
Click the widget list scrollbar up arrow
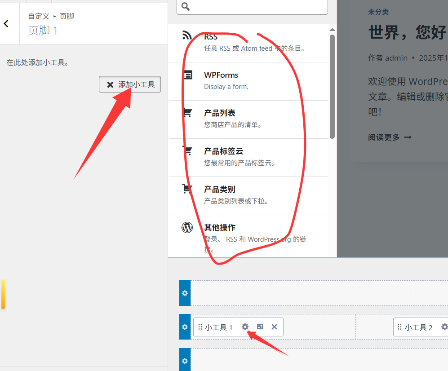(332, 30)
